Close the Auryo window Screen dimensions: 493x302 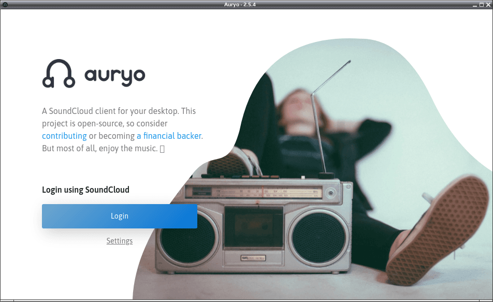[x=488, y=5]
